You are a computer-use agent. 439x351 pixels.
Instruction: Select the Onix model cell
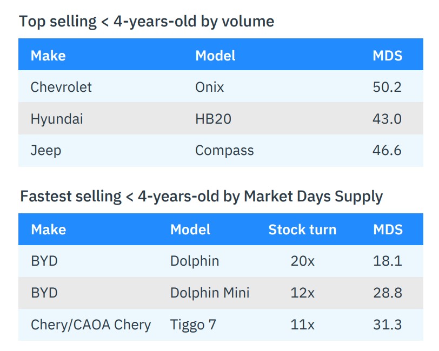click(x=210, y=87)
